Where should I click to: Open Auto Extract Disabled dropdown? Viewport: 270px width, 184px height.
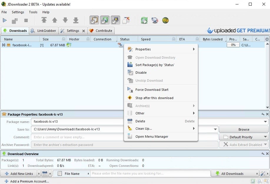[244, 145]
